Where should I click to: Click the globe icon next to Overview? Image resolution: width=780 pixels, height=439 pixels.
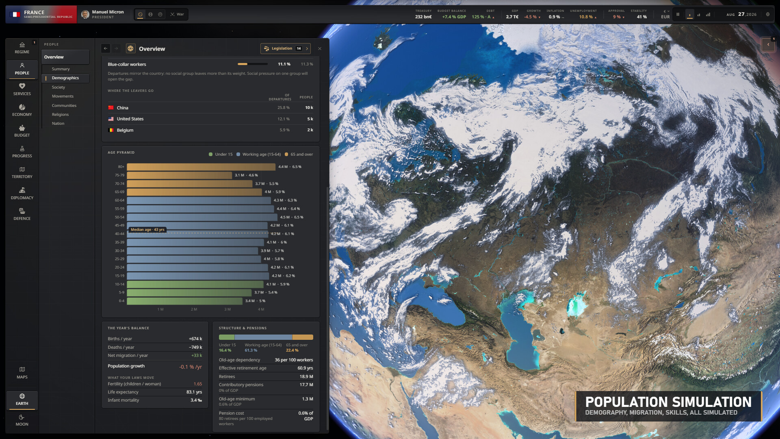(130, 48)
